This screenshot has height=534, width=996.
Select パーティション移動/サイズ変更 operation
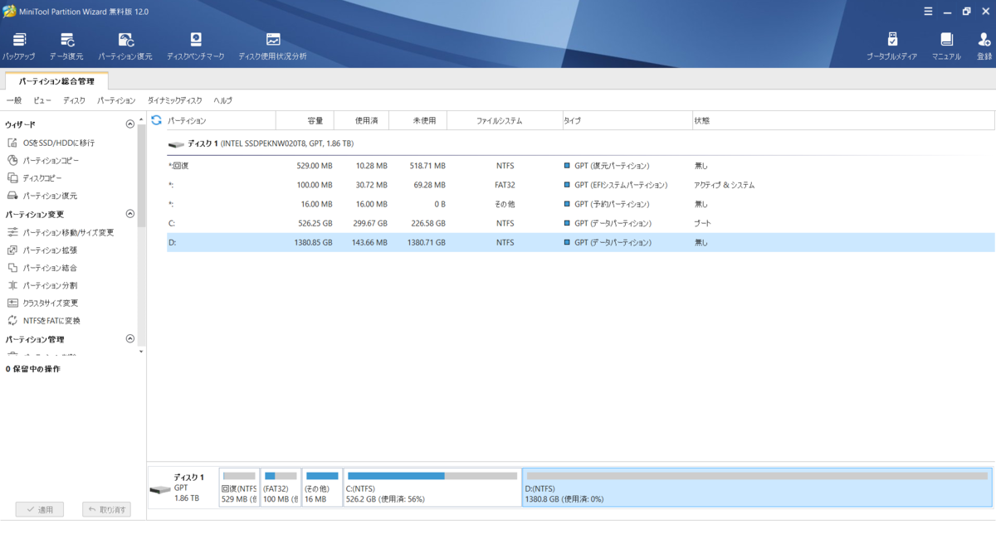(68, 232)
